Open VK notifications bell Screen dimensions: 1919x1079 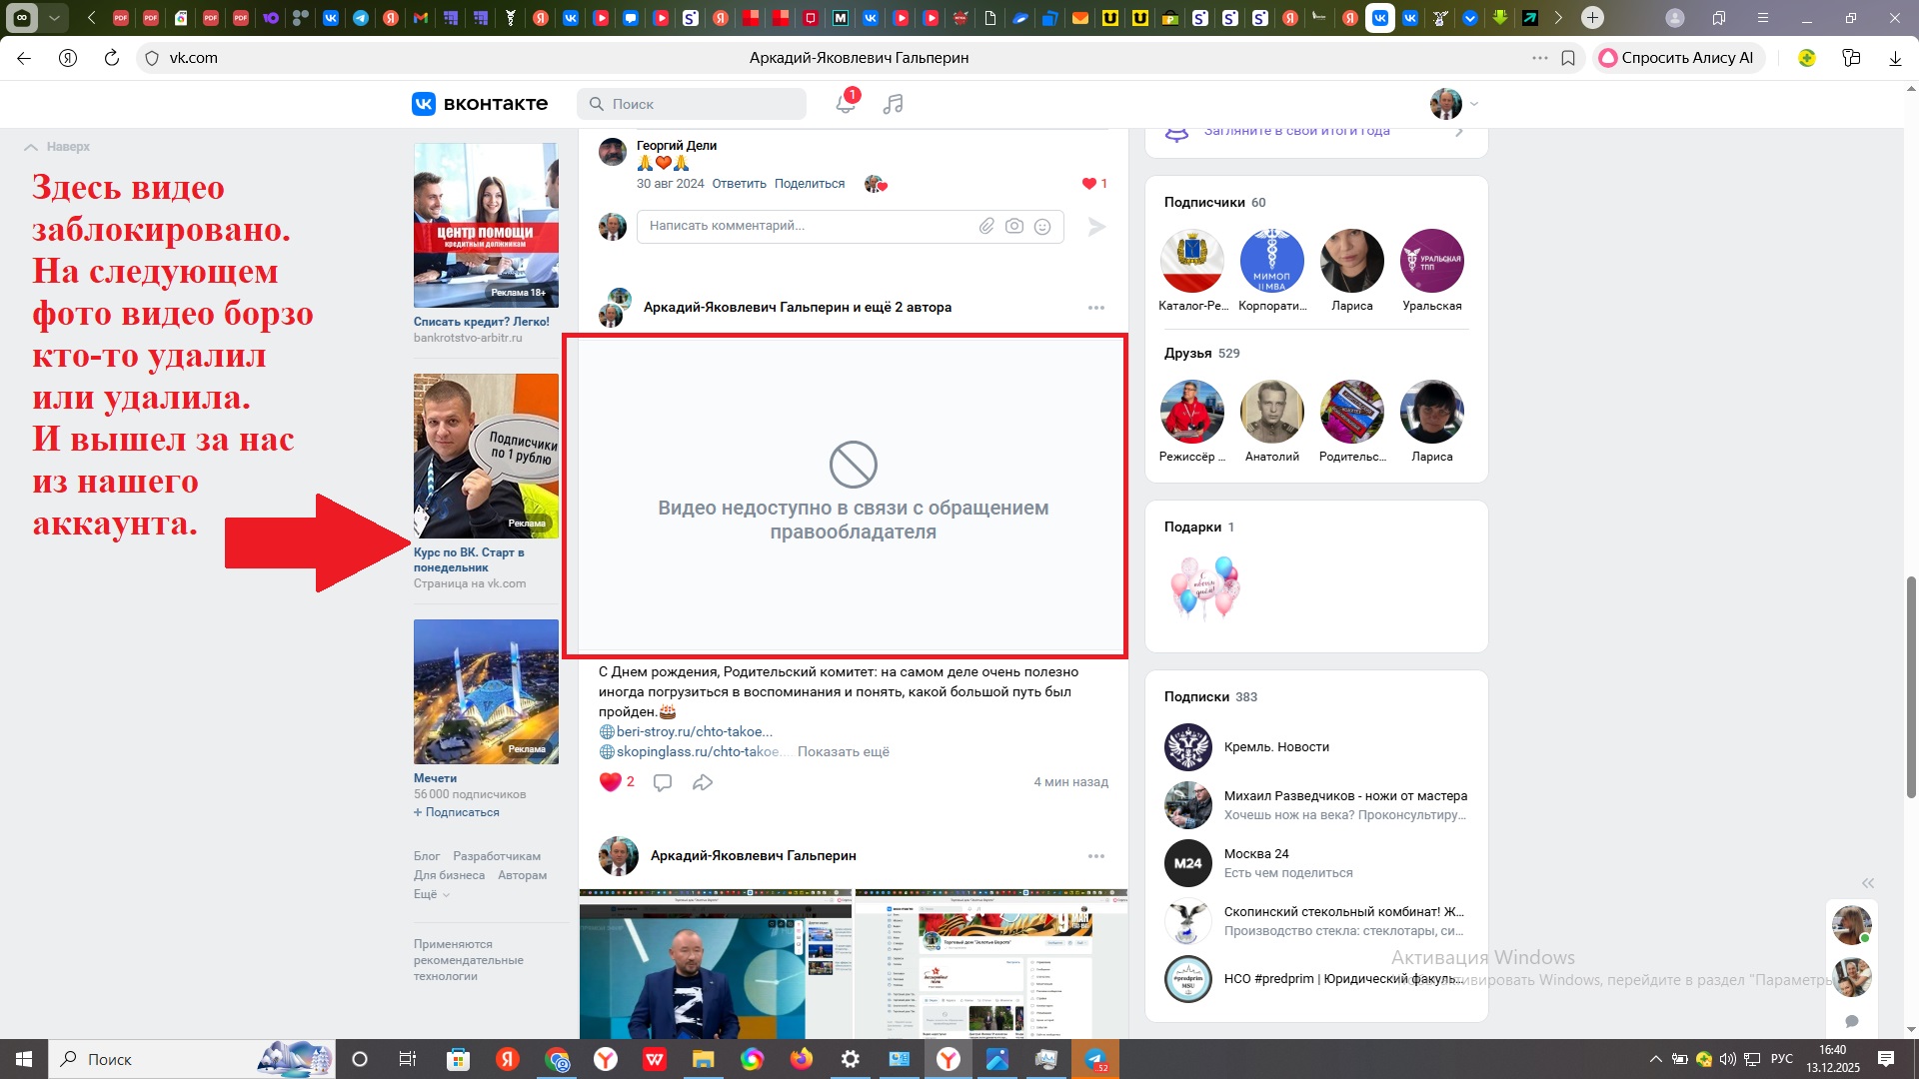846,103
